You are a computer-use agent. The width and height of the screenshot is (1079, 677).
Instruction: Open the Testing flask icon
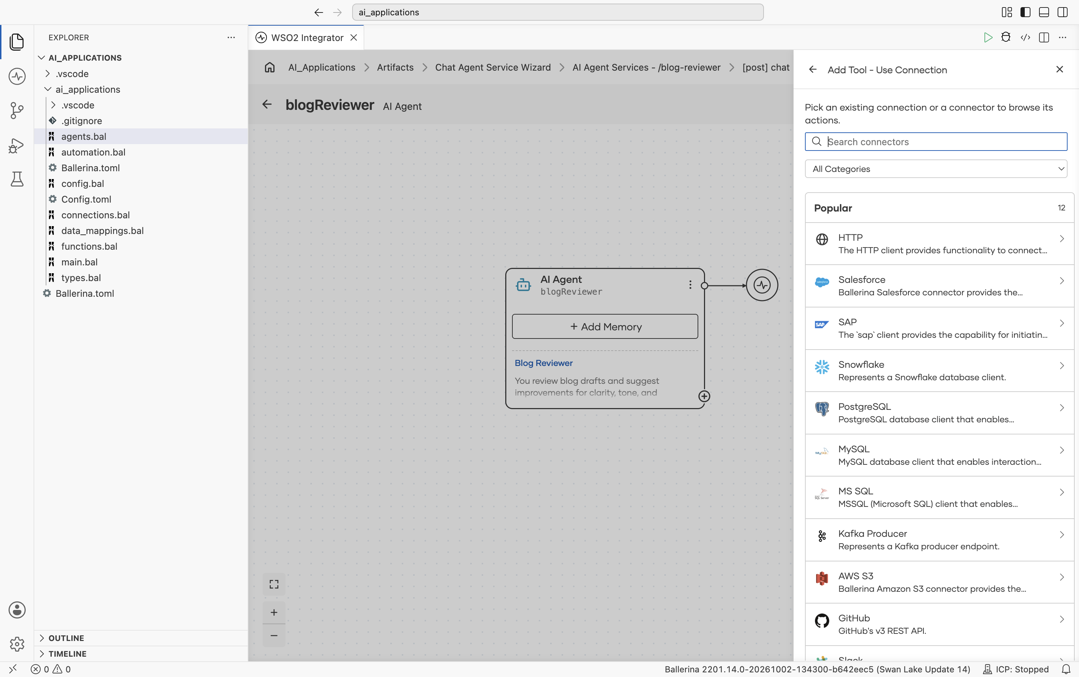16,179
